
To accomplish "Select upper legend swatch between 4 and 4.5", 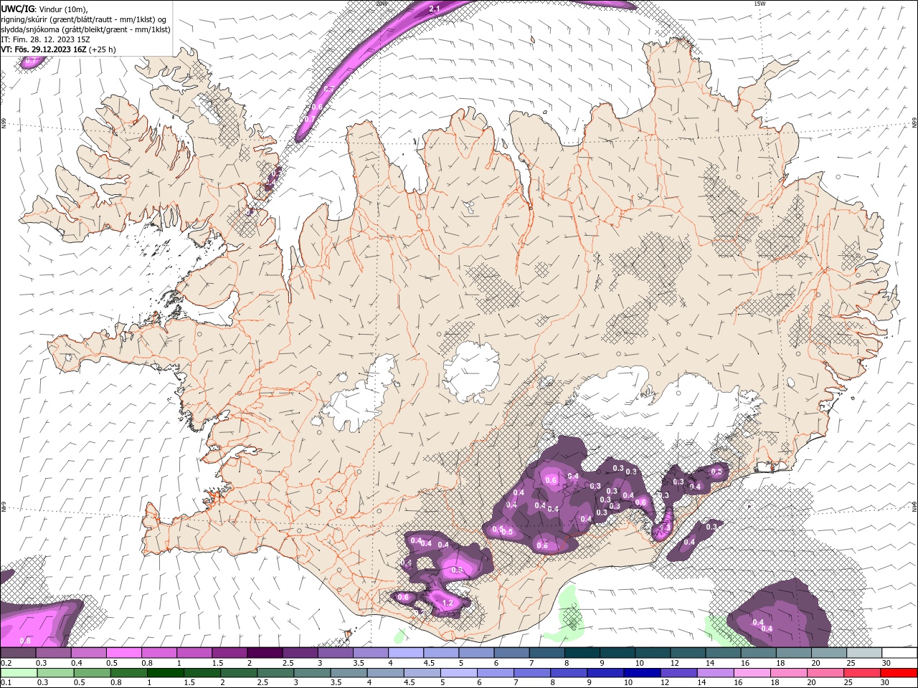I will pos(406,653).
